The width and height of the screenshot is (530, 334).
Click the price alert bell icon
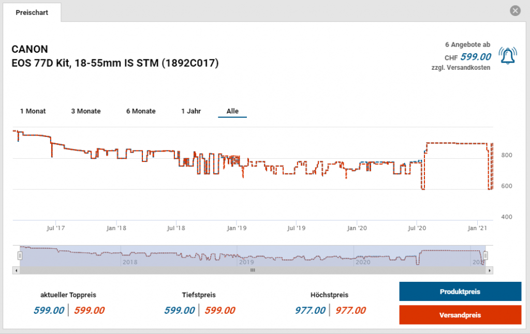[507, 55]
